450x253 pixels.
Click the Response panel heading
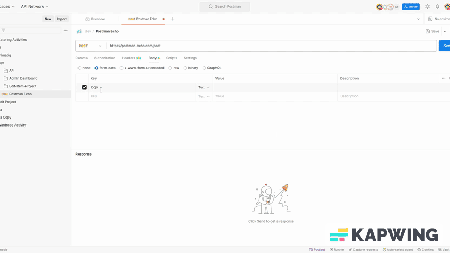point(83,154)
